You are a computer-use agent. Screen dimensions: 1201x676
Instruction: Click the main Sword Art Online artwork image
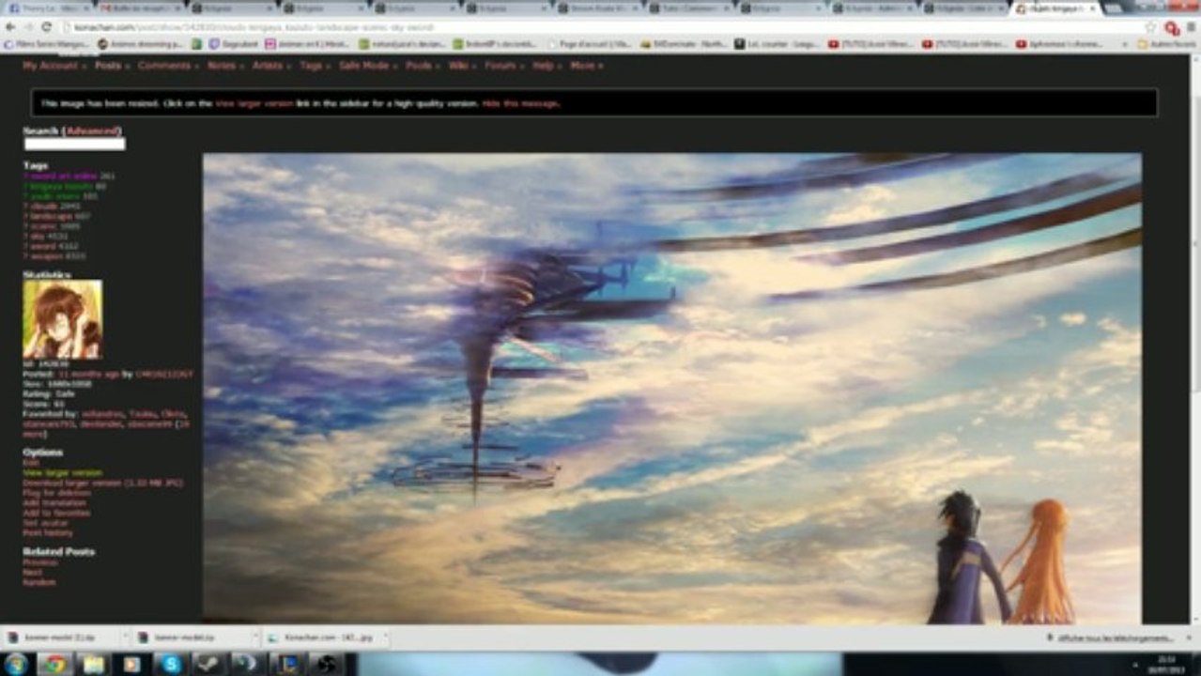coord(672,389)
